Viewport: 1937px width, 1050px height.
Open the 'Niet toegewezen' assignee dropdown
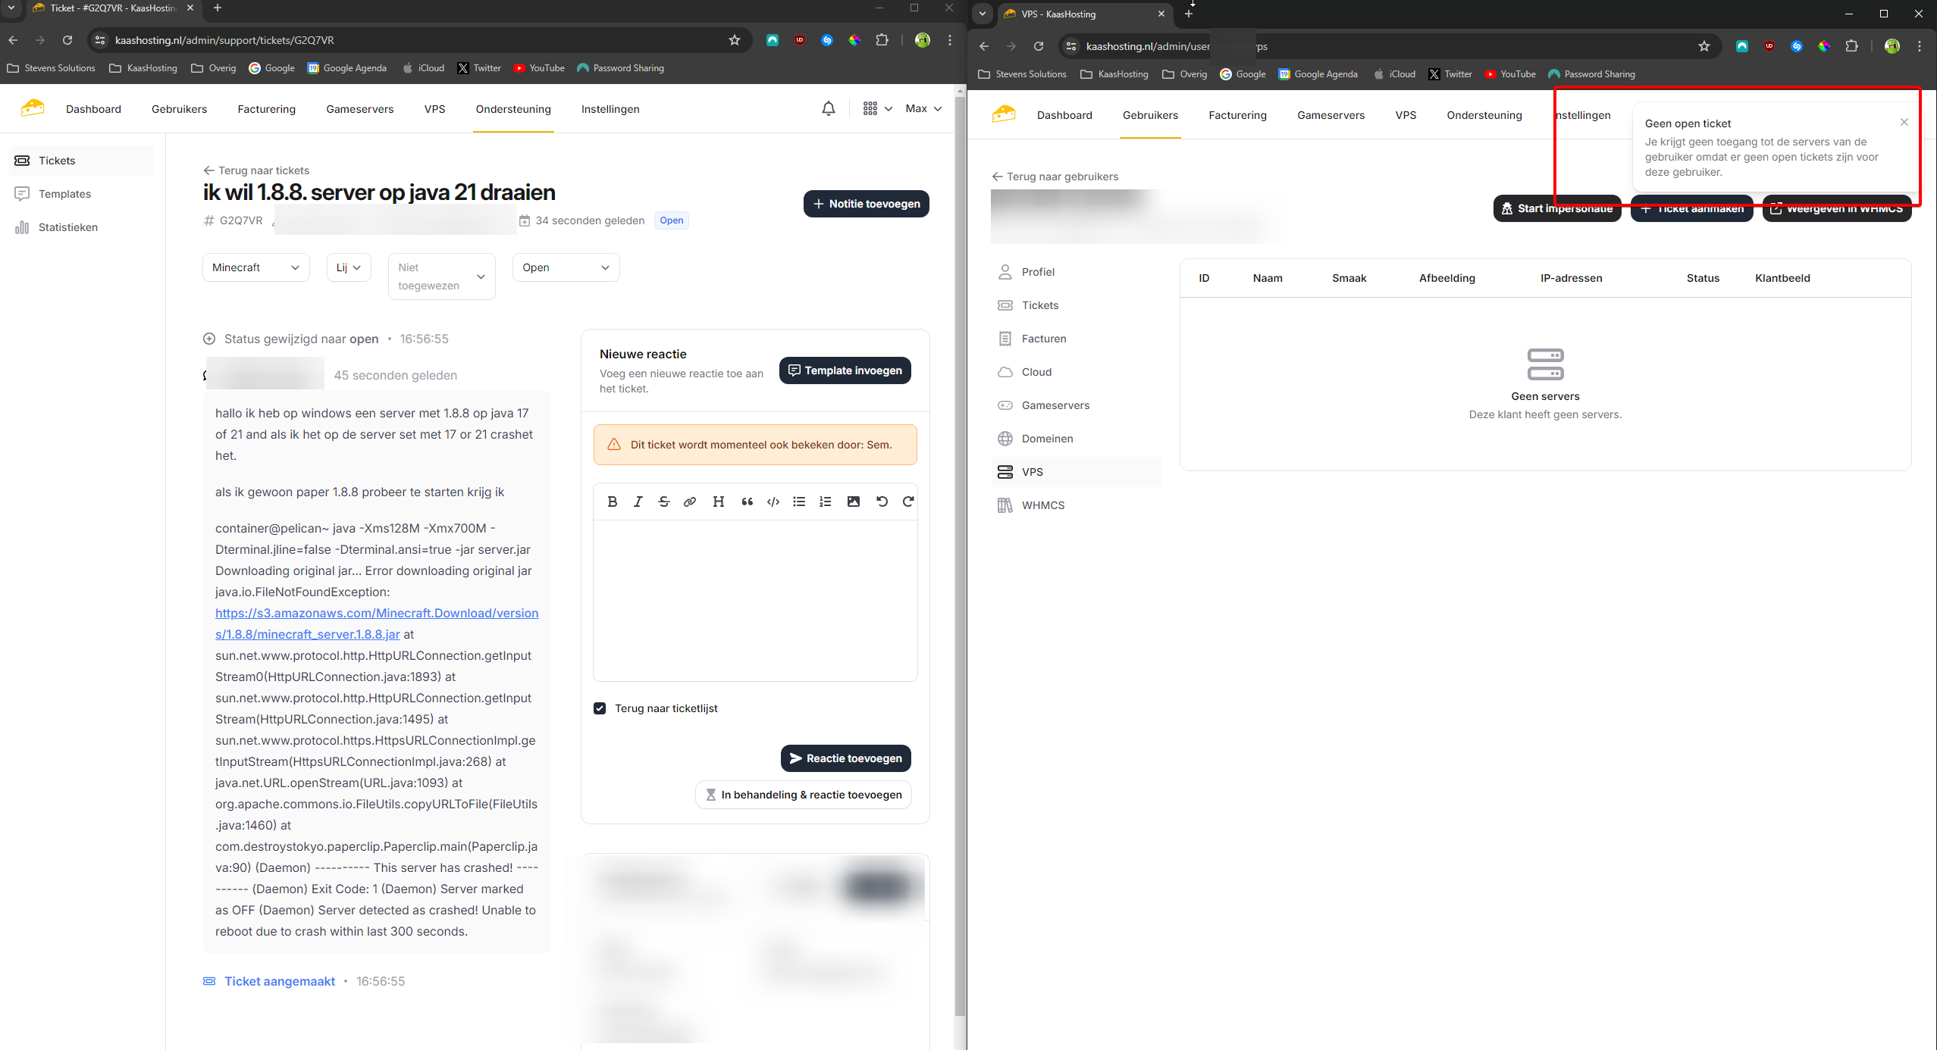[x=441, y=277]
